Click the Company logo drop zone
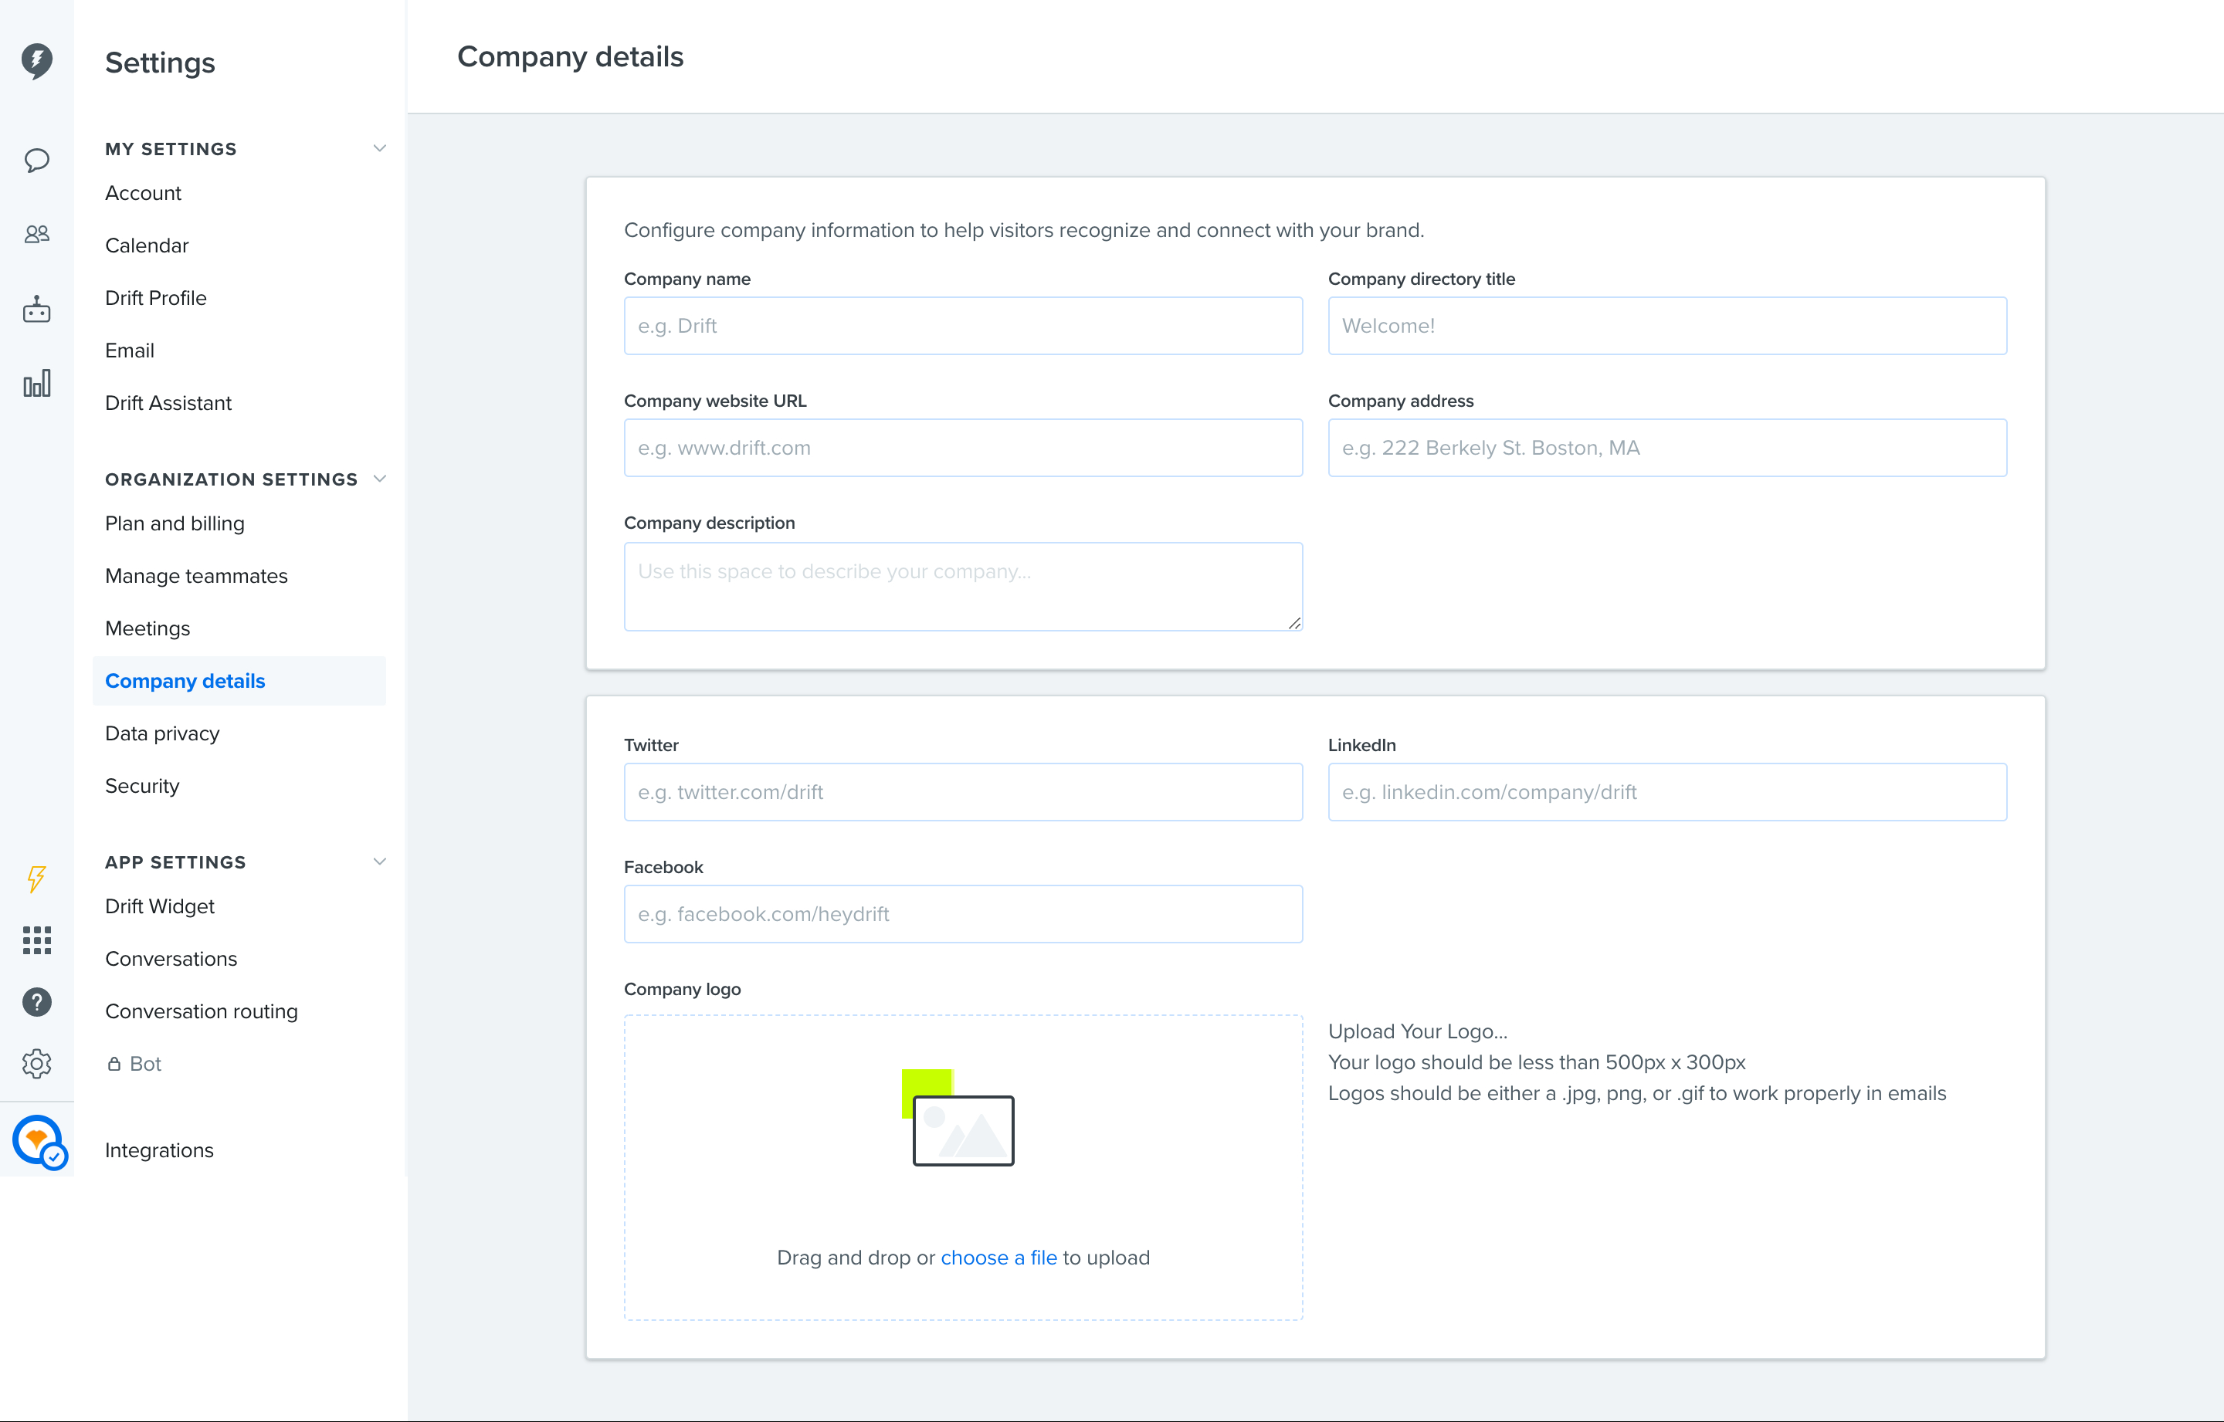This screenshot has width=2224, height=1422. pos(963,1168)
